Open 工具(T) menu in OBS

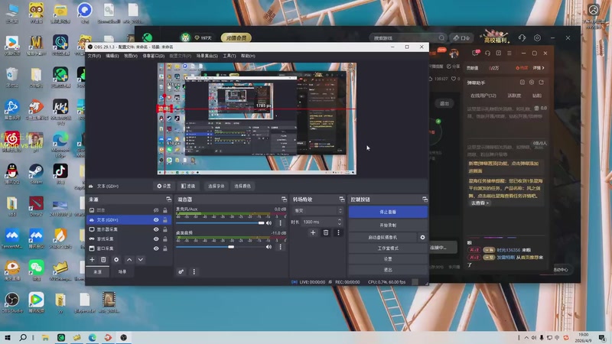pyautogui.click(x=229, y=56)
